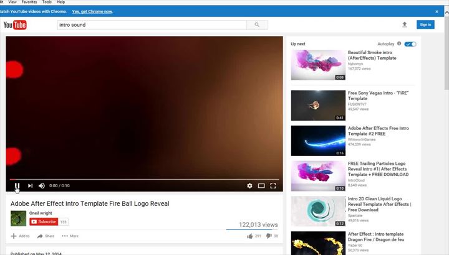Open the Tools menu
This screenshot has height=255, width=449.
click(47, 2)
